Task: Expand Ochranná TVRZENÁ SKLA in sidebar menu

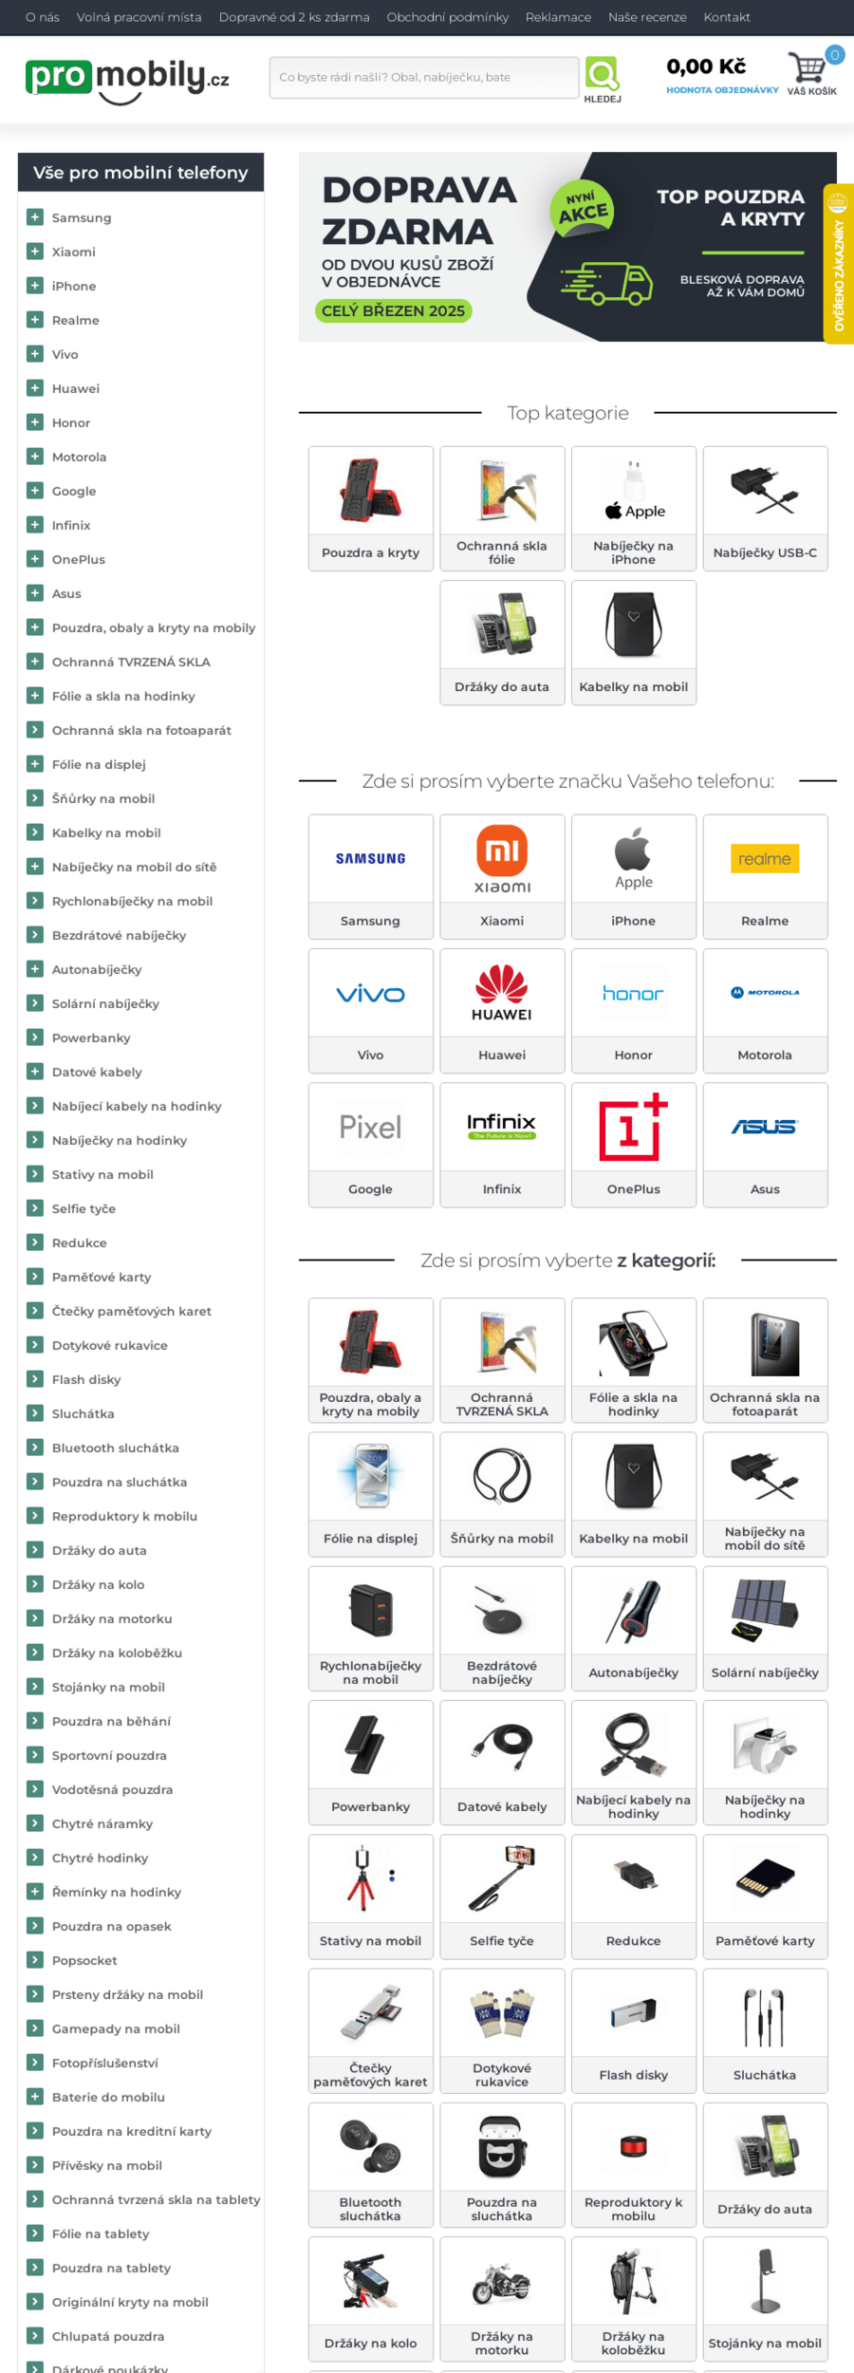Action: tap(35, 662)
